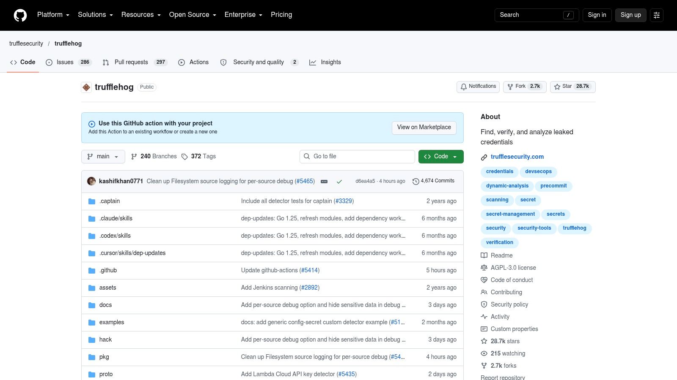Select the secret-management topic tag
The image size is (677, 380).
pos(510,214)
